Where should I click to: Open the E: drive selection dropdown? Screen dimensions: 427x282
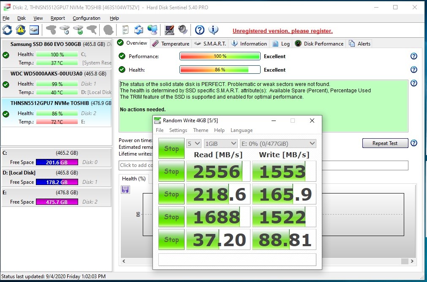tap(277, 144)
